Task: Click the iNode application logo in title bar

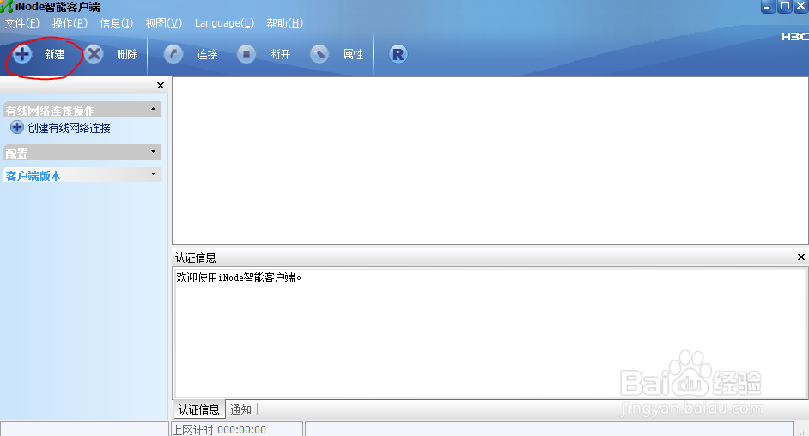Action: tap(7, 7)
